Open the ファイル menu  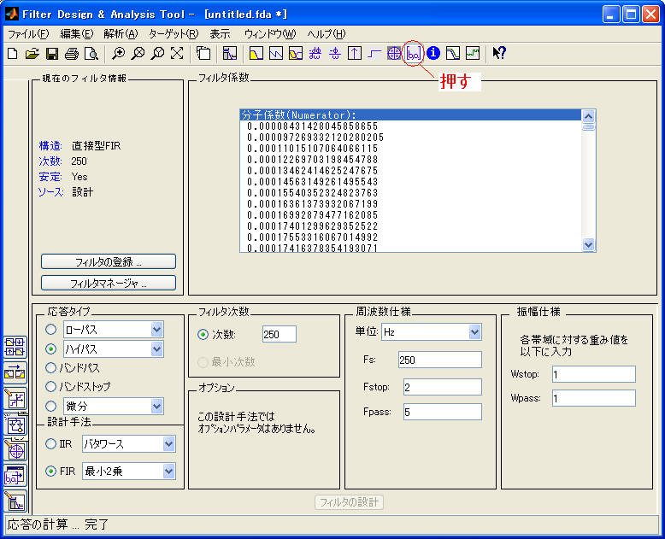[28, 34]
